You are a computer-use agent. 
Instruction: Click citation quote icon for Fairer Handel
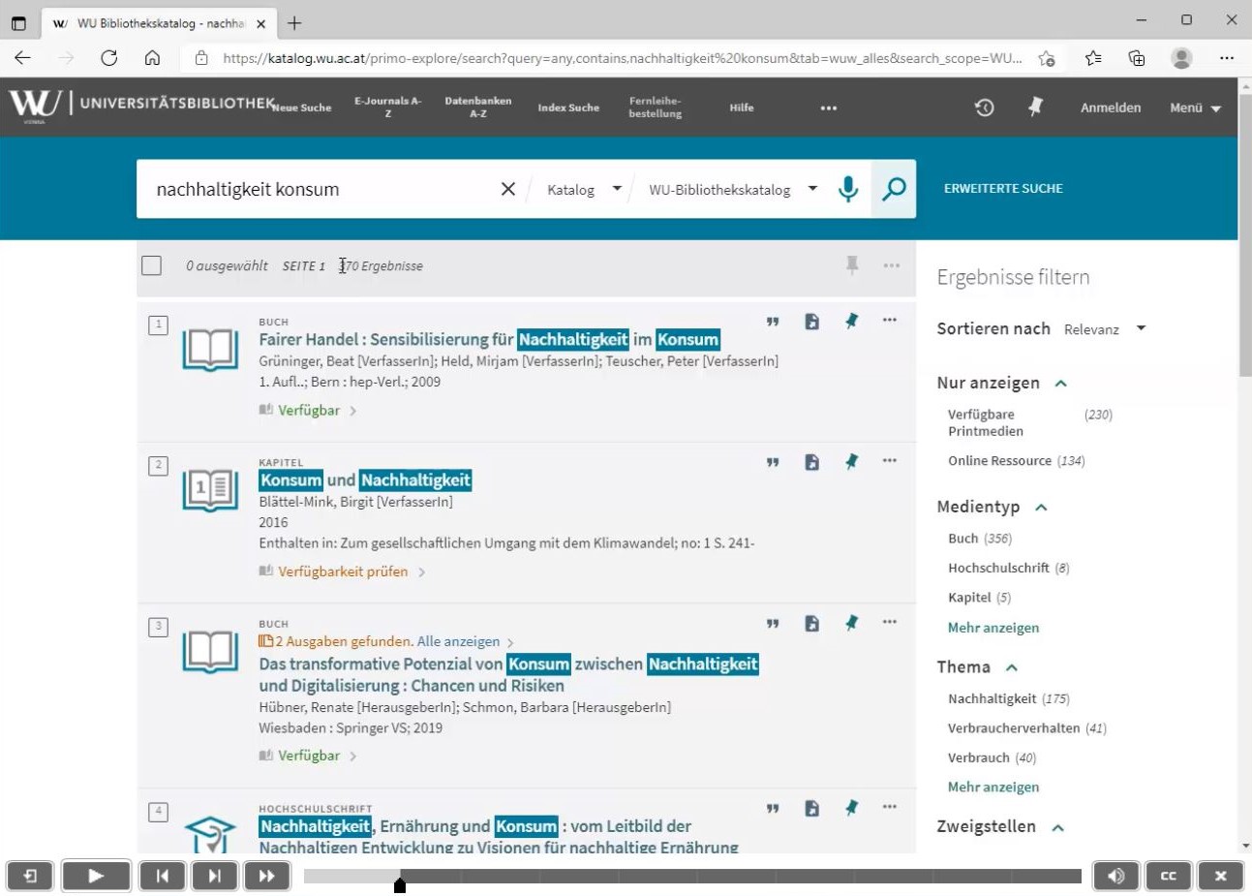[x=773, y=322]
